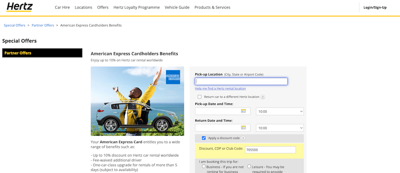Select Business trip radio button

(204, 166)
